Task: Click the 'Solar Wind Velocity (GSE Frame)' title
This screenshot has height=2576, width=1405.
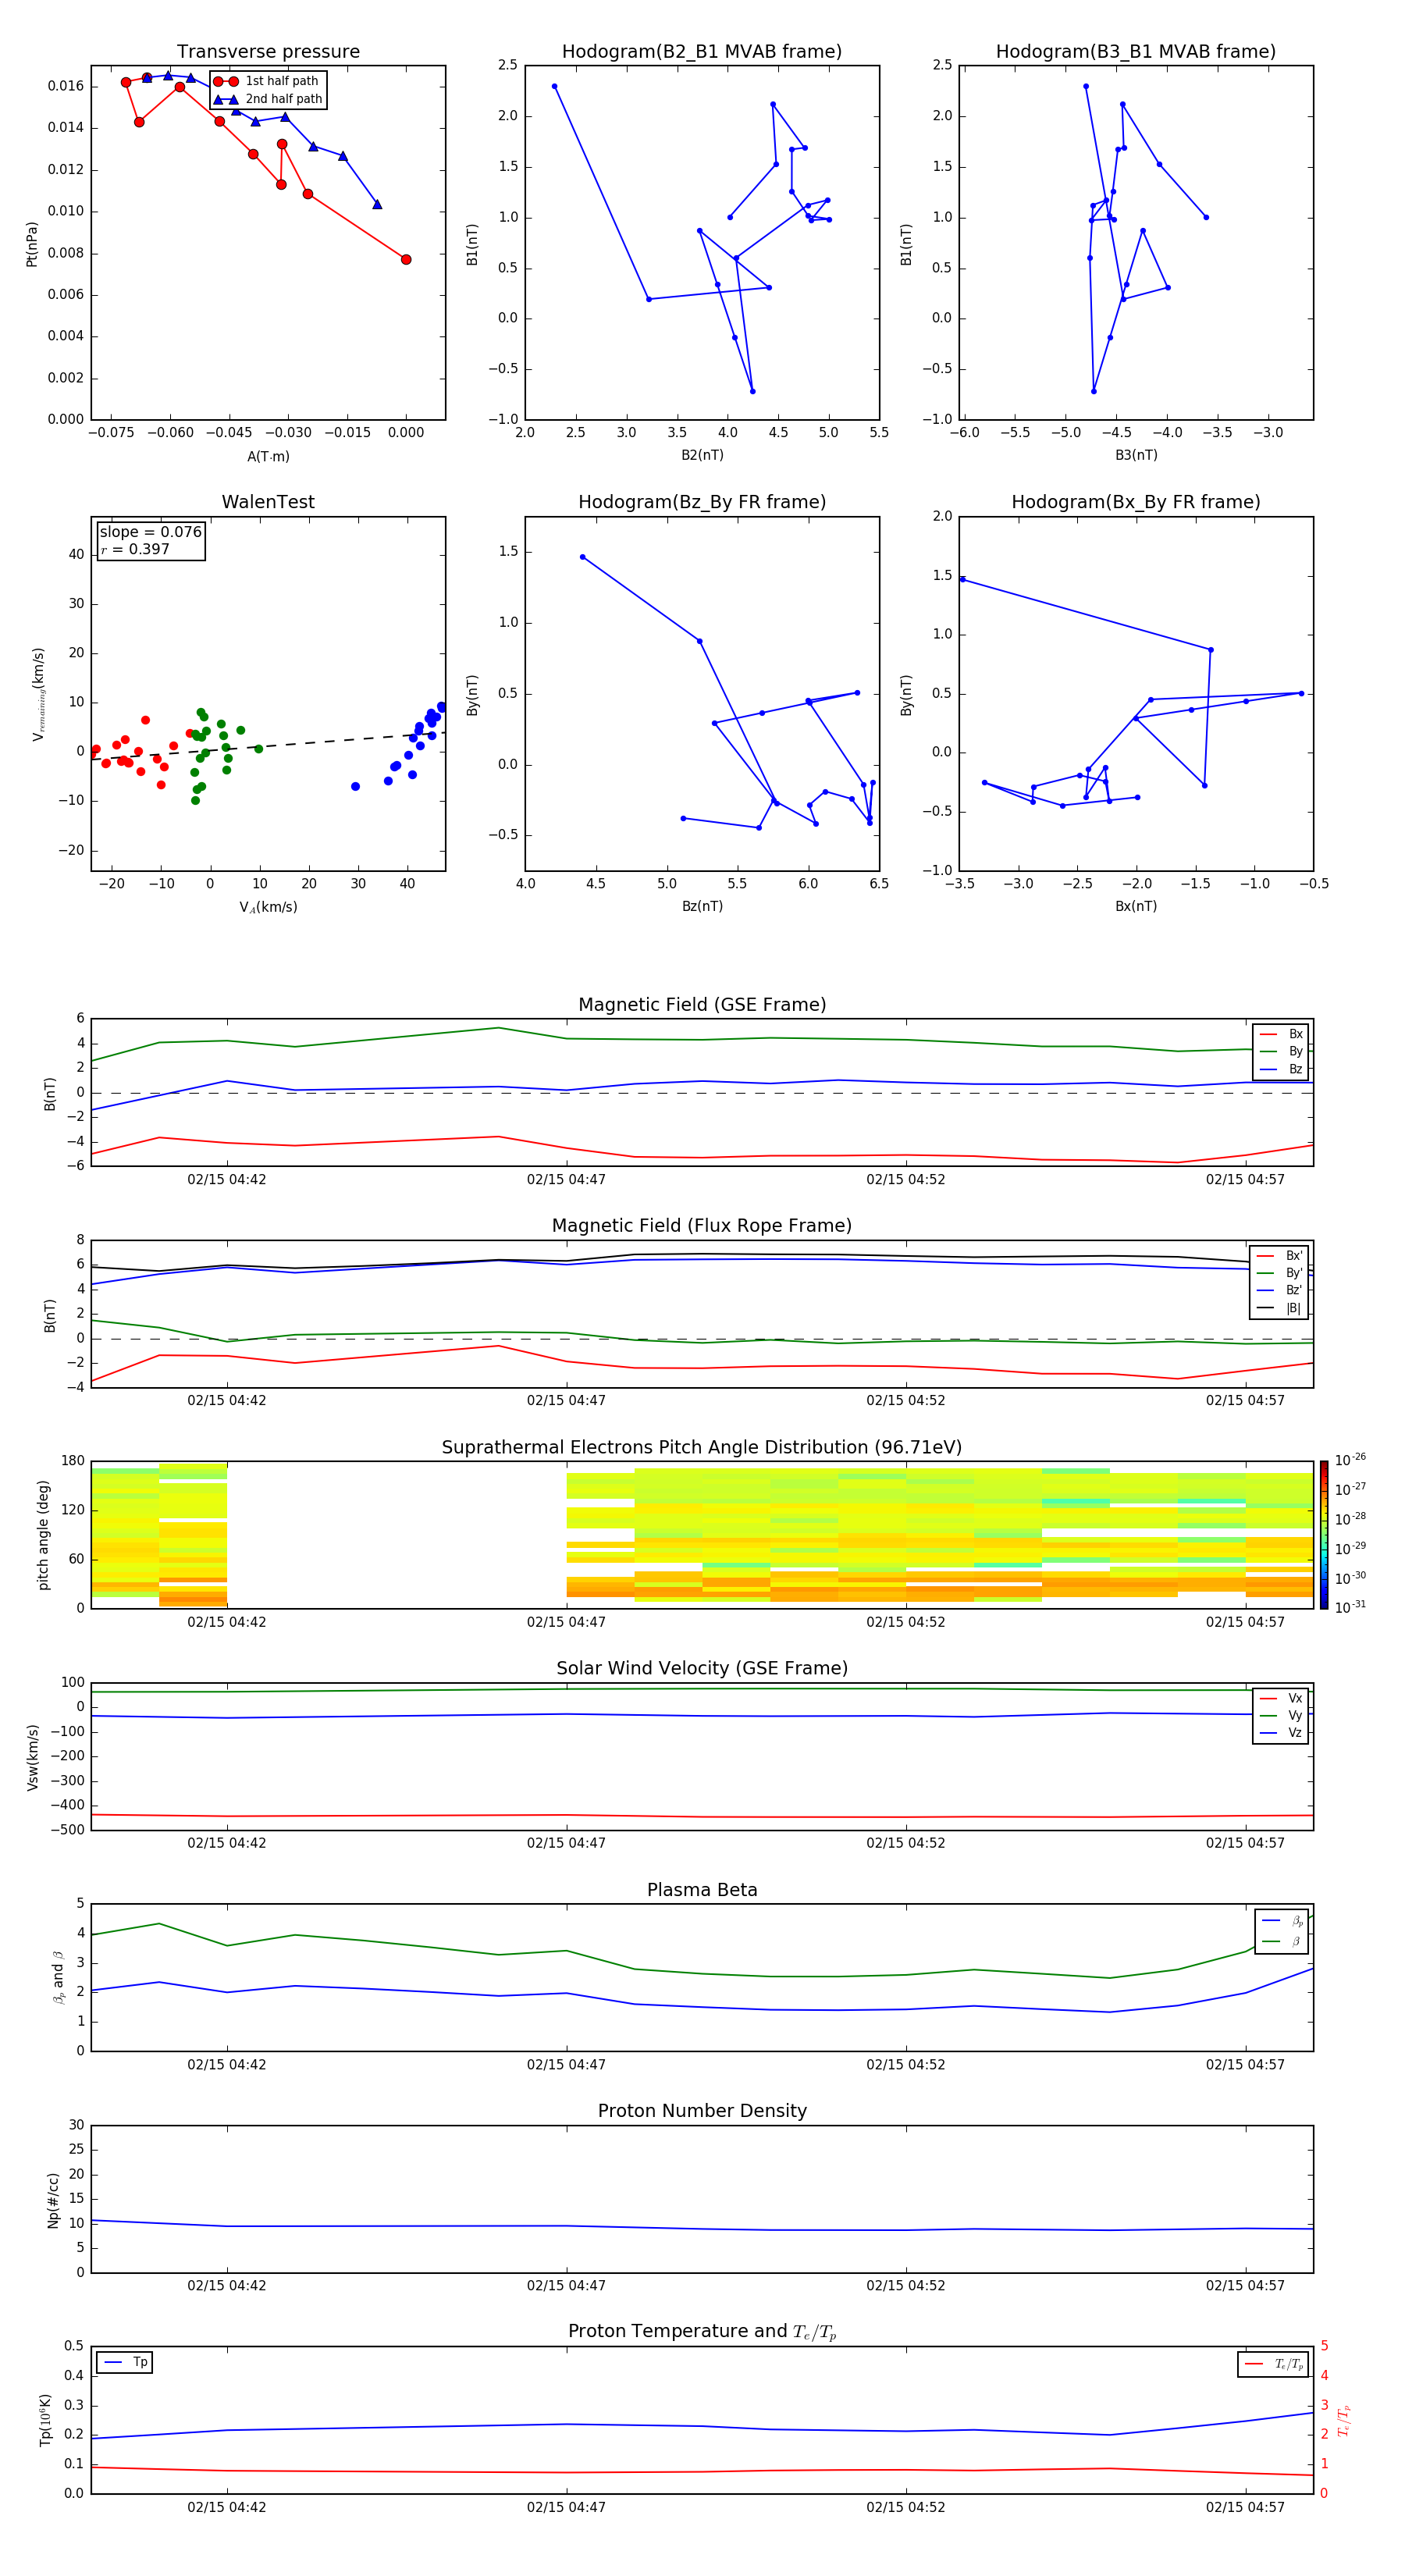Action: point(702,1668)
